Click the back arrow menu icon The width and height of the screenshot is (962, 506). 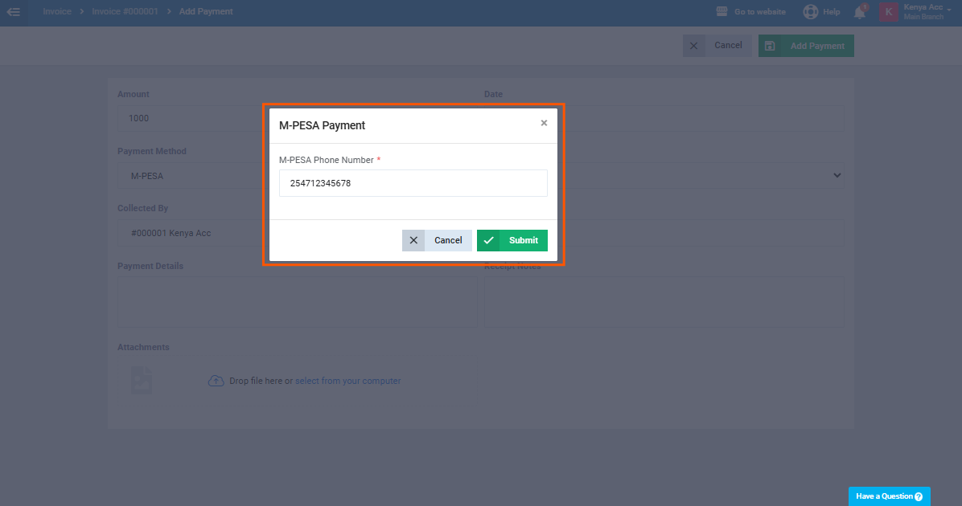coord(14,11)
